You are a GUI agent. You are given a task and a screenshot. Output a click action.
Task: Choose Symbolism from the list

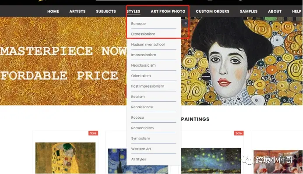coord(141,138)
